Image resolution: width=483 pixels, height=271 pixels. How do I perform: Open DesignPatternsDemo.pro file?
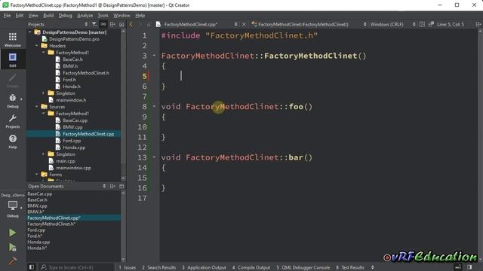tap(74, 38)
